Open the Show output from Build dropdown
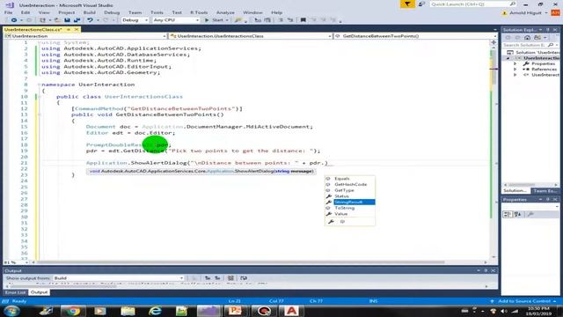563x317 pixels. [119, 278]
